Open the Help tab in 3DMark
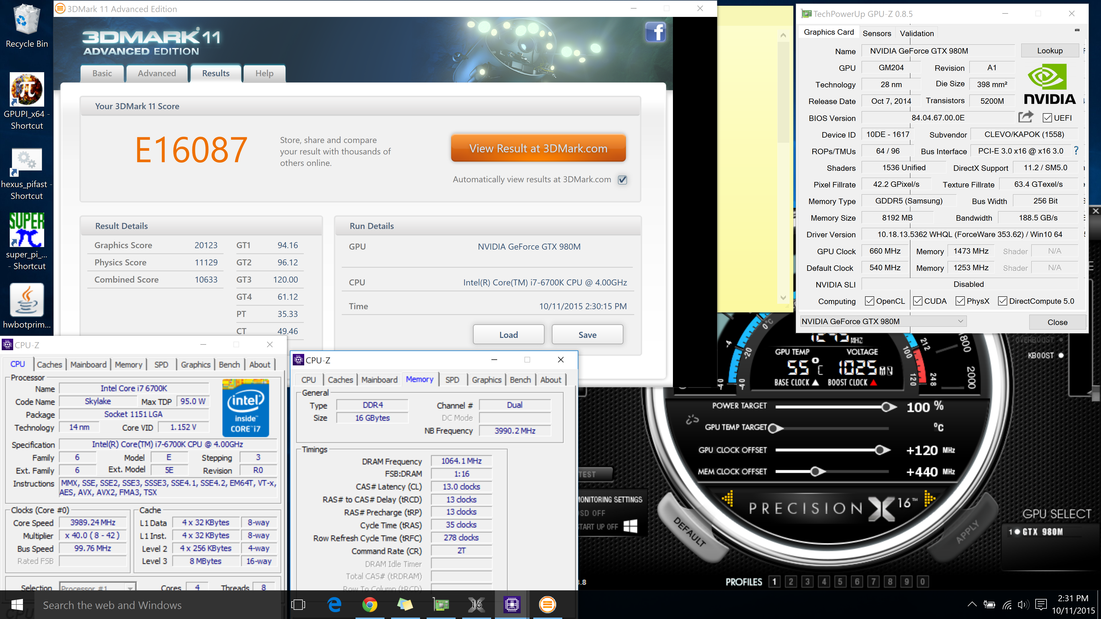Image resolution: width=1101 pixels, height=619 pixels. point(264,73)
